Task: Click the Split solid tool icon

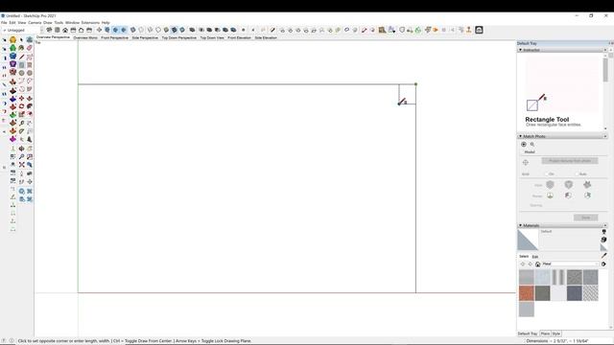Action: [x=233, y=30]
